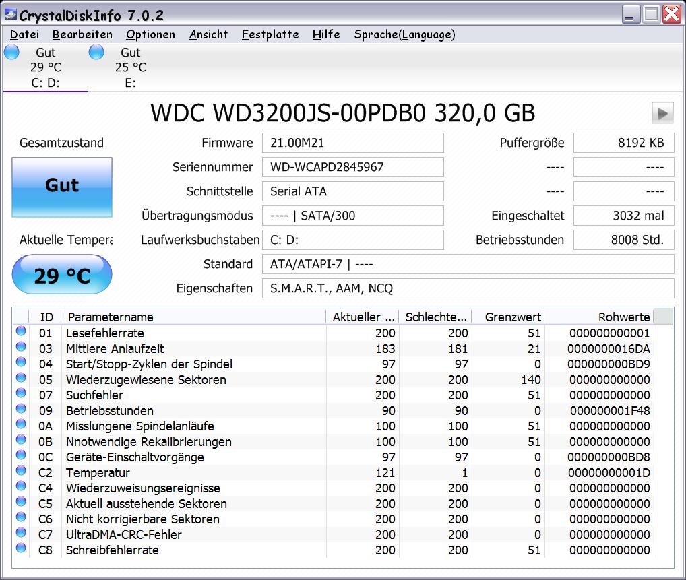Click status icon of UltraDMA-CRC-Fehler row
686x580 pixels.
point(21,532)
